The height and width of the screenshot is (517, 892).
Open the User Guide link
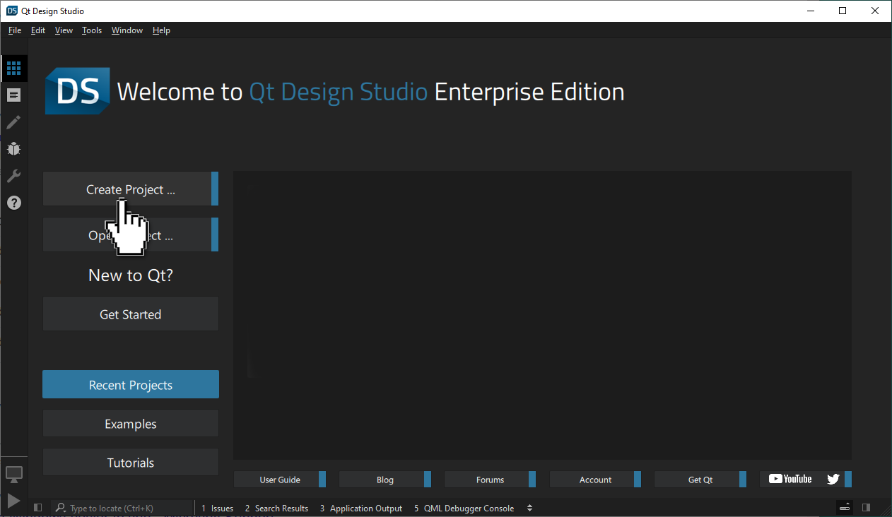pos(279,480)
